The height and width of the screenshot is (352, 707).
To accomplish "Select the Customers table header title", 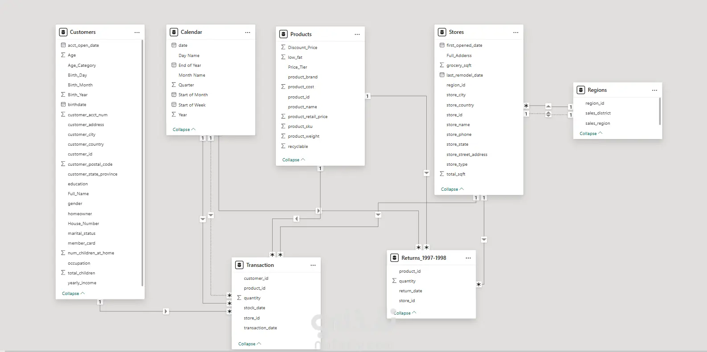I will [x=83, y=32].
